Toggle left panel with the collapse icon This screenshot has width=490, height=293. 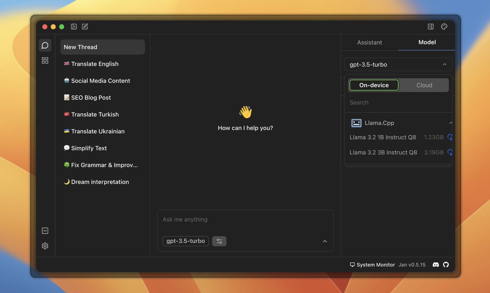click(74, 27)
